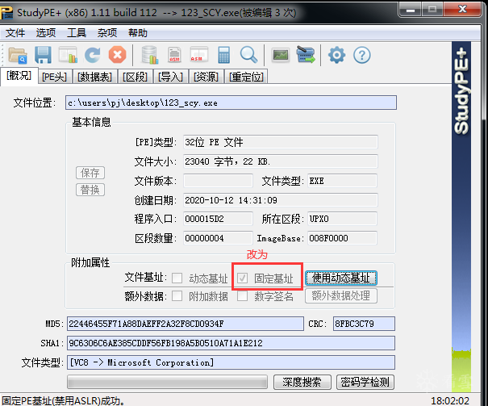The height and width of the screenshot is (406, 488).
Task: Open the 杂项 menu
Action: pos(107,33)
